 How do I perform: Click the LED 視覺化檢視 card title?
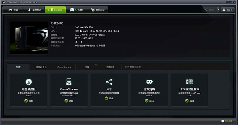click(189, 89)
